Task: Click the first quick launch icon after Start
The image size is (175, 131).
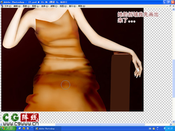Action: [20, 128]
